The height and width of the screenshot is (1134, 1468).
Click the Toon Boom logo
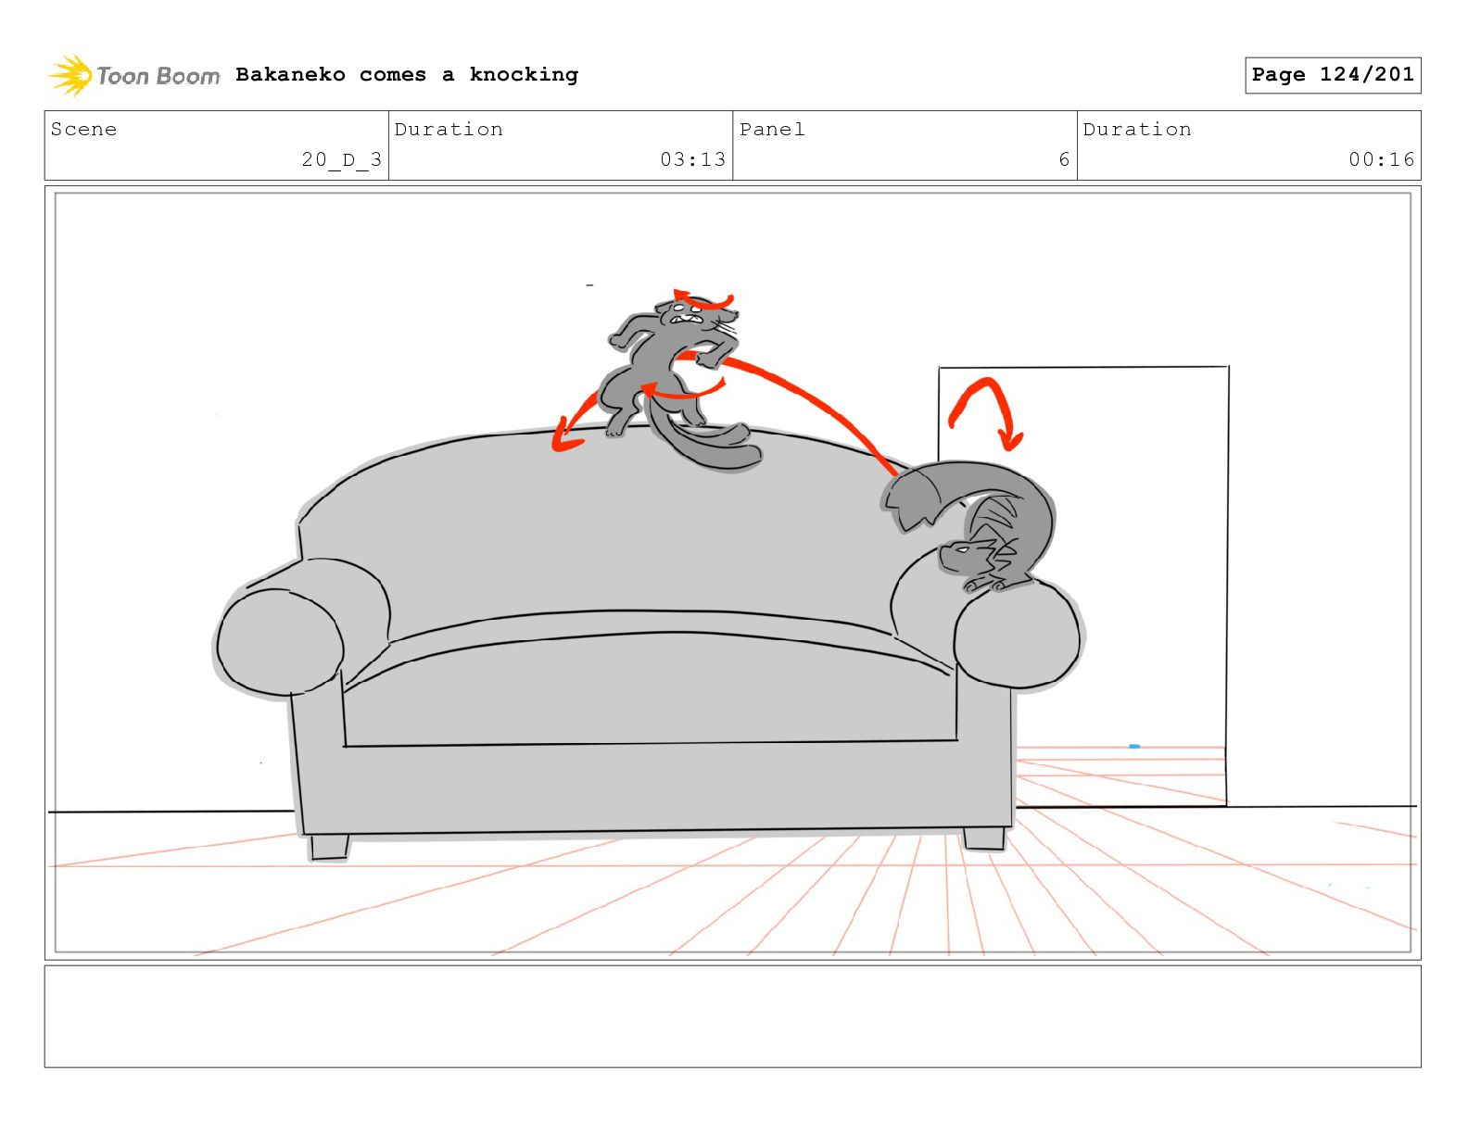point(134,75)
